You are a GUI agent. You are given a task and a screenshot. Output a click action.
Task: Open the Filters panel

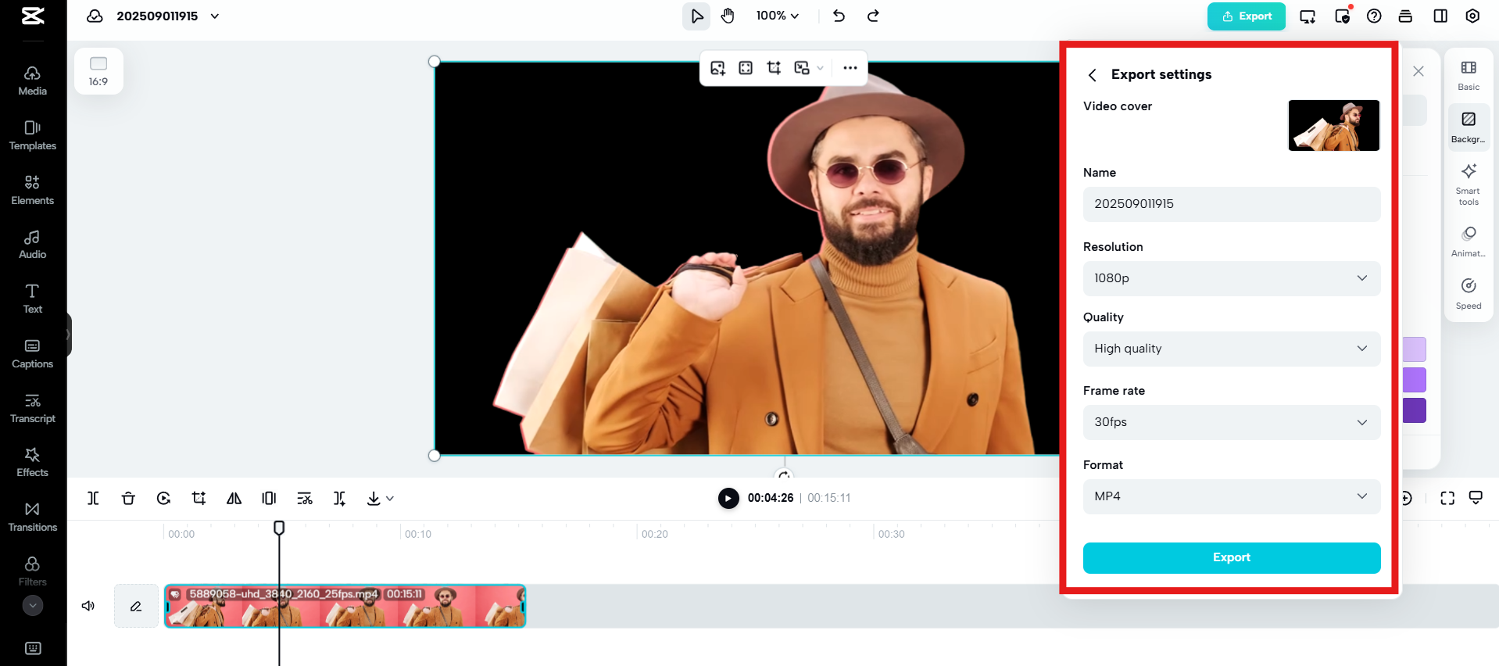click(33, 571)
